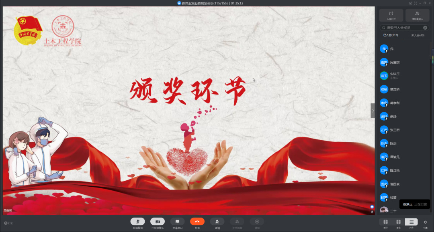Open 设置 settings gear icon

[x=426, y=222]
